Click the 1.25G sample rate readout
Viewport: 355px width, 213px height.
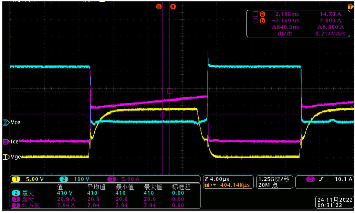tap(274, 179)
